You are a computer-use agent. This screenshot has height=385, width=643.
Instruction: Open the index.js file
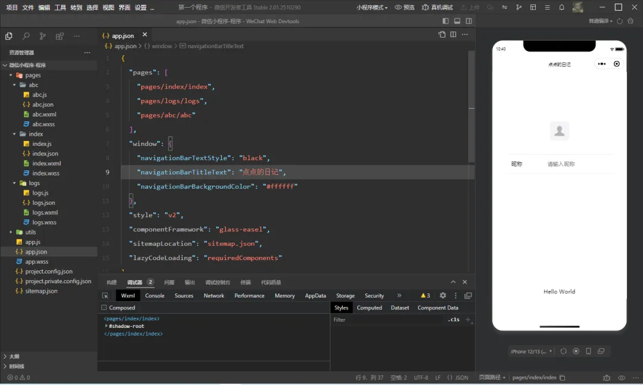(42, 144)
